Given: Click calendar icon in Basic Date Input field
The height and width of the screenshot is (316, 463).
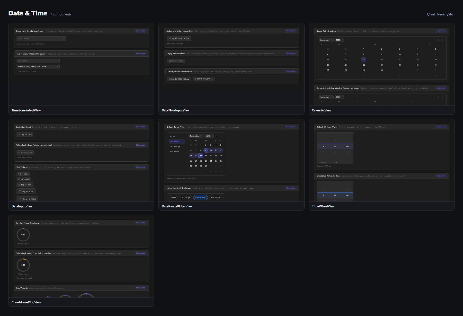Looking at the screenshot, I should 19,135.
